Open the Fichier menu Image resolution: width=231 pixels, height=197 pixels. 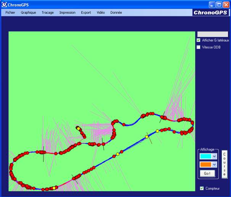[10, 13]
